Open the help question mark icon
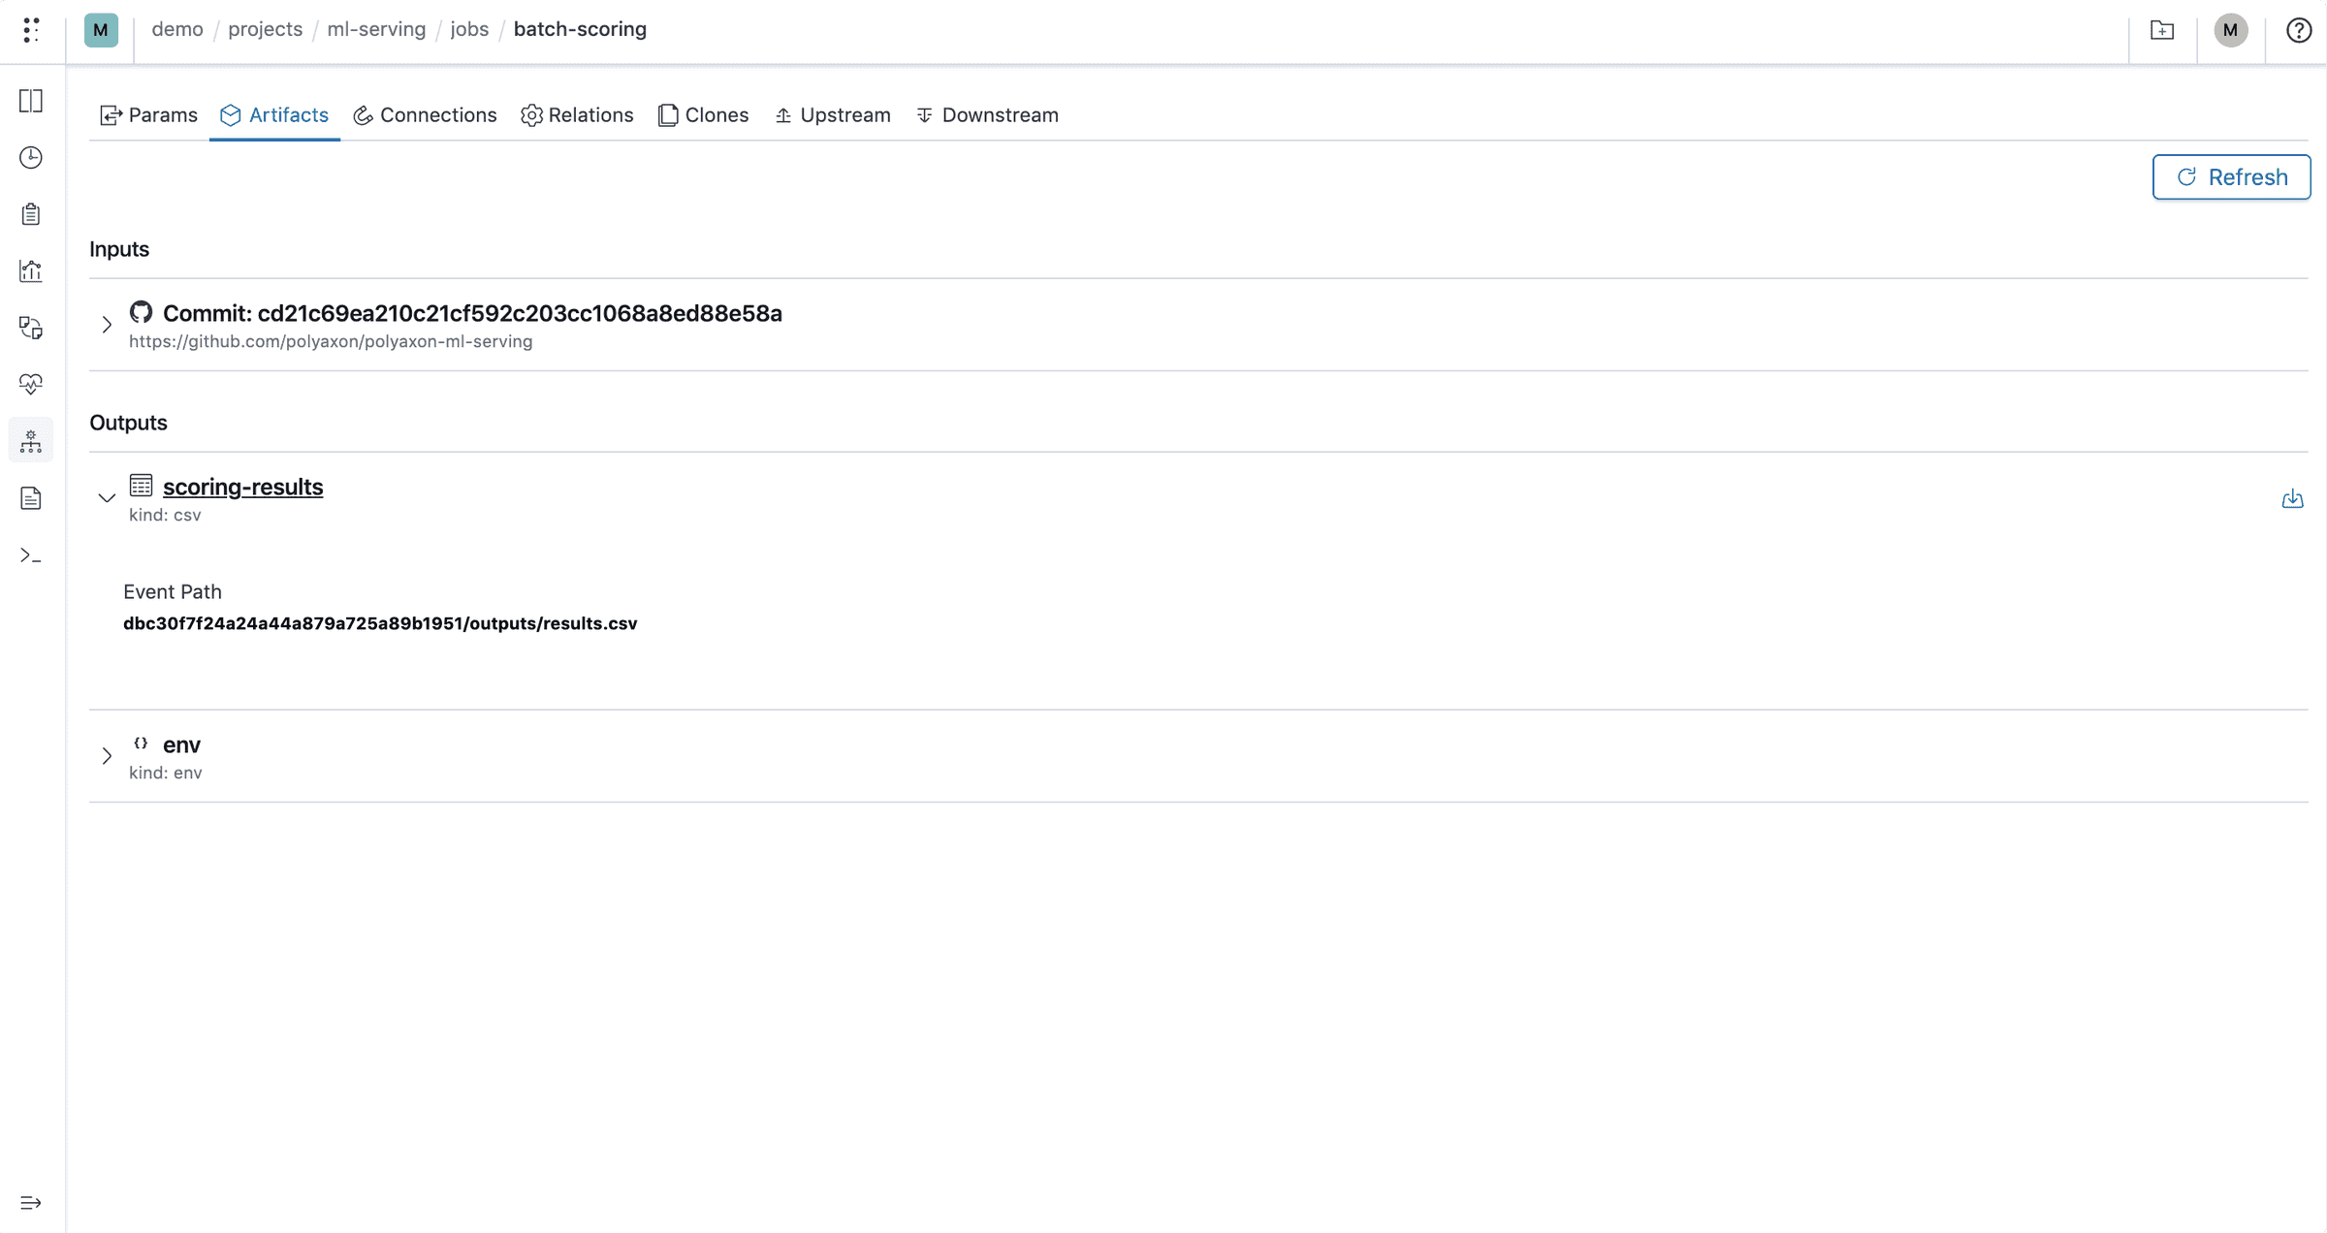2327x1233 pixels. click(x=2298, y=30)
